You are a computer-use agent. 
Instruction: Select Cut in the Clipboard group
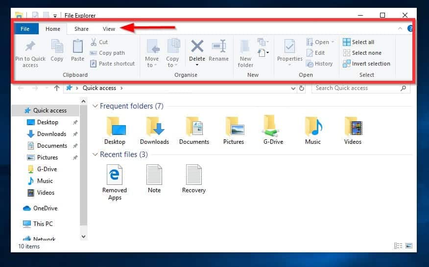coord(99,42)
